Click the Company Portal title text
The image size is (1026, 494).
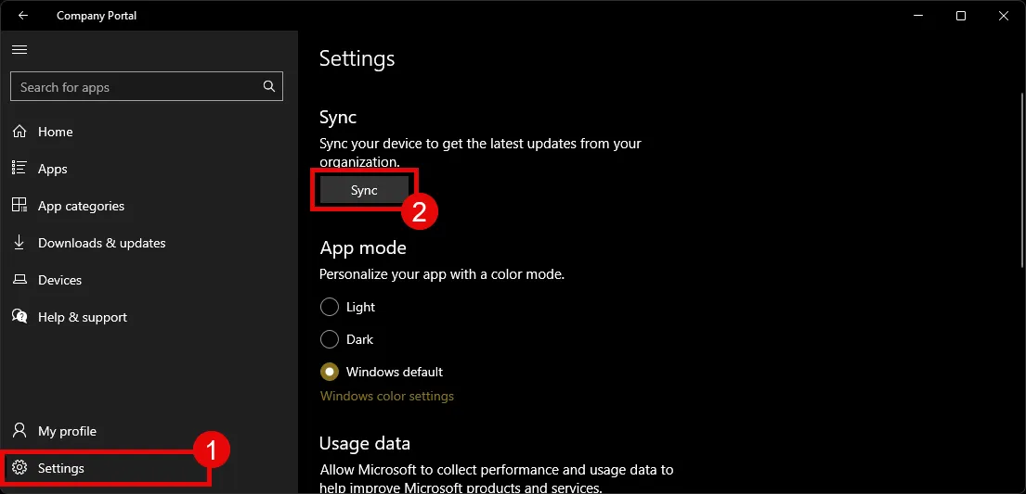click(x=97, y=16)
